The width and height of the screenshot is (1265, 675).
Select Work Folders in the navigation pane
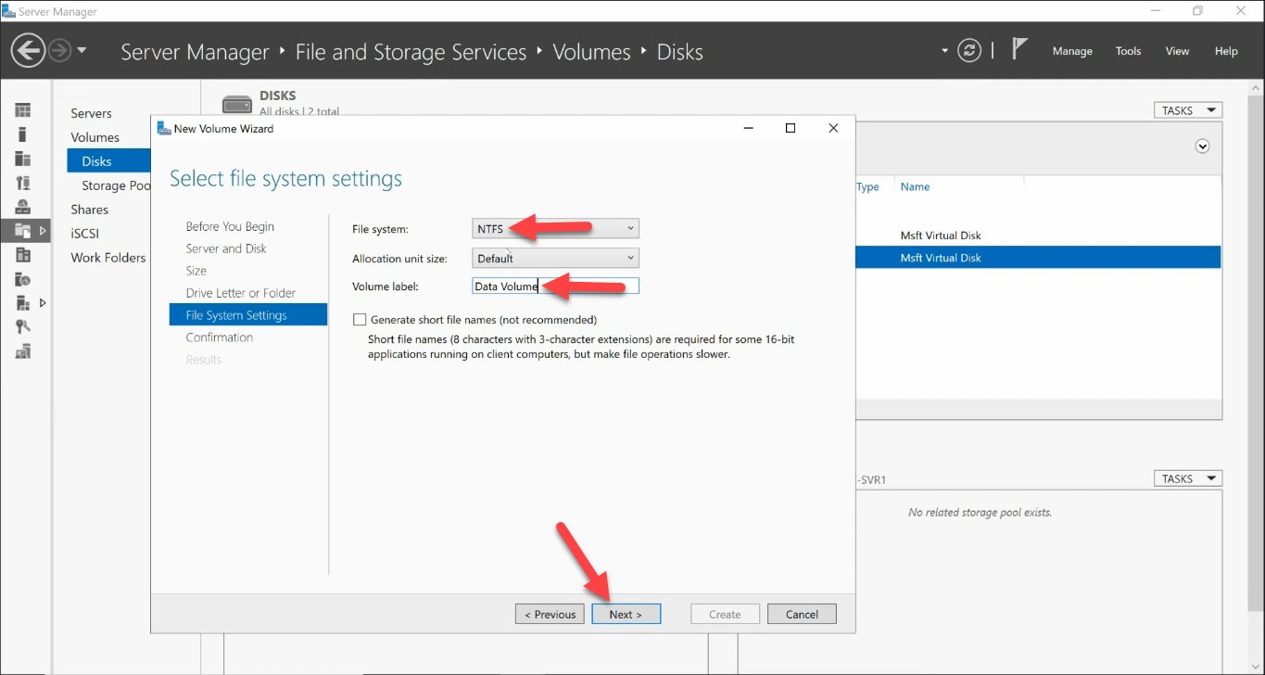click(x=108, y=258)
